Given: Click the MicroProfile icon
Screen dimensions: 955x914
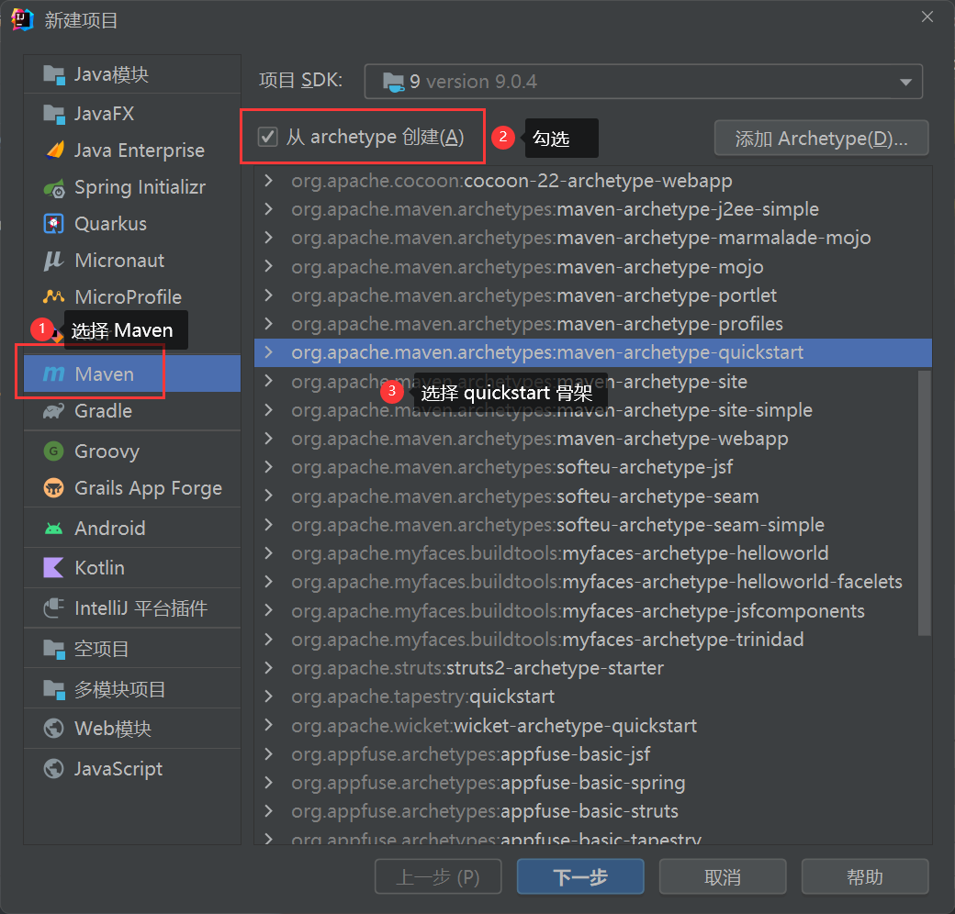Looking at the screenshot, I should point(53,297).
